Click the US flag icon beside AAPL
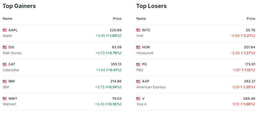The height and width of the screenshot is (115, 257). point(5,30)
